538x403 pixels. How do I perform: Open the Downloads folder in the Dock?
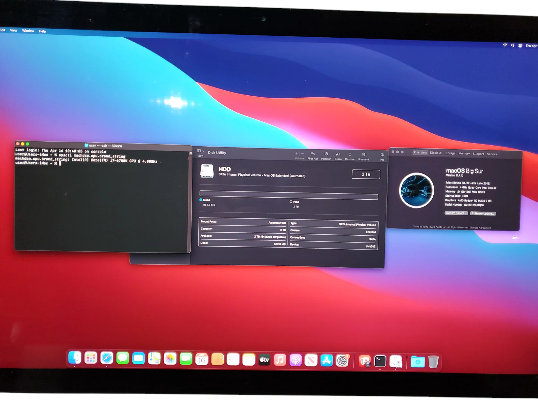(418, 362)
